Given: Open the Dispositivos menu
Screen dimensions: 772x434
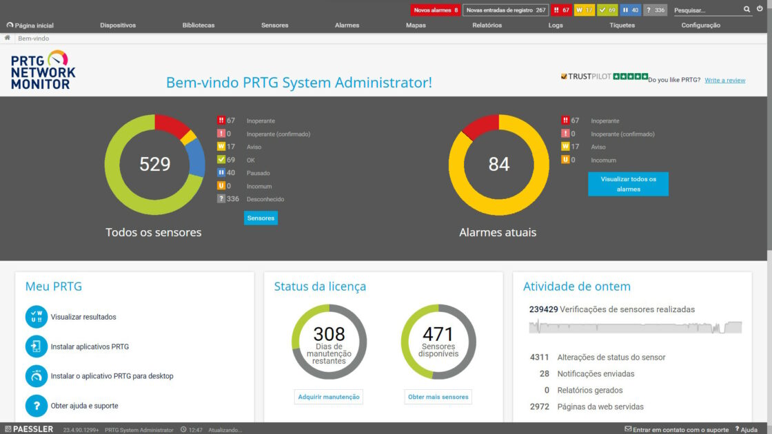Looking at the screenshot, I should (118, 25).
